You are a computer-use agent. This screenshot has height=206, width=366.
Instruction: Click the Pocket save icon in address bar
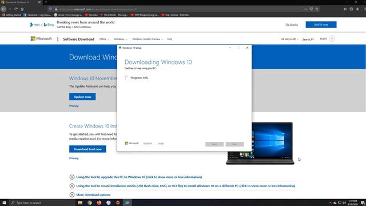(x=311, y=9)
